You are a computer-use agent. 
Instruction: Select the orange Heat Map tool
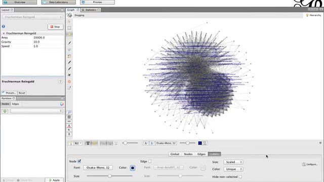(69, 82)
